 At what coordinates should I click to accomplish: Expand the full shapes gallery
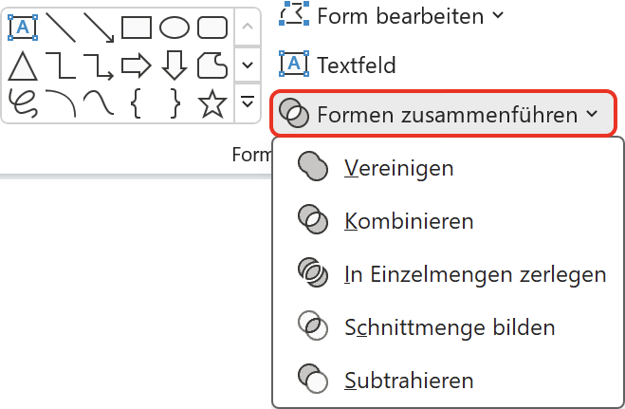(248, 102)
